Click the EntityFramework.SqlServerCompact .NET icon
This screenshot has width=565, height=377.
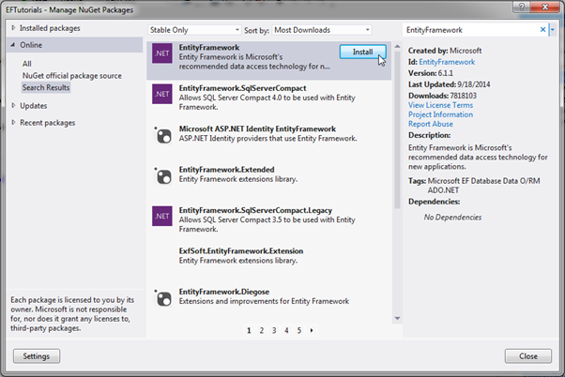point(161,94)
